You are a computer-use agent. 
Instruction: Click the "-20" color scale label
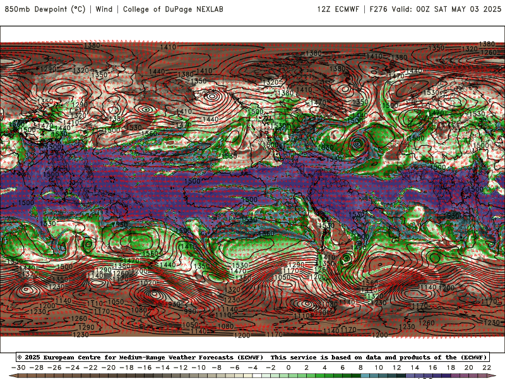109,368
